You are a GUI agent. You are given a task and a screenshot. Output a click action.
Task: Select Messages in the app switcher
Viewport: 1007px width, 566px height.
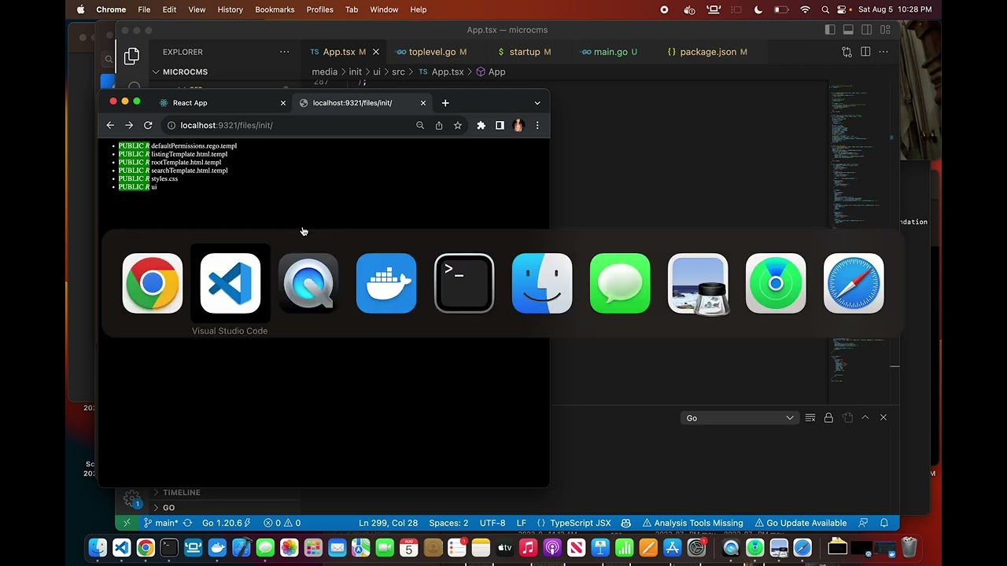pyautogui.click(x=620, y=284)
